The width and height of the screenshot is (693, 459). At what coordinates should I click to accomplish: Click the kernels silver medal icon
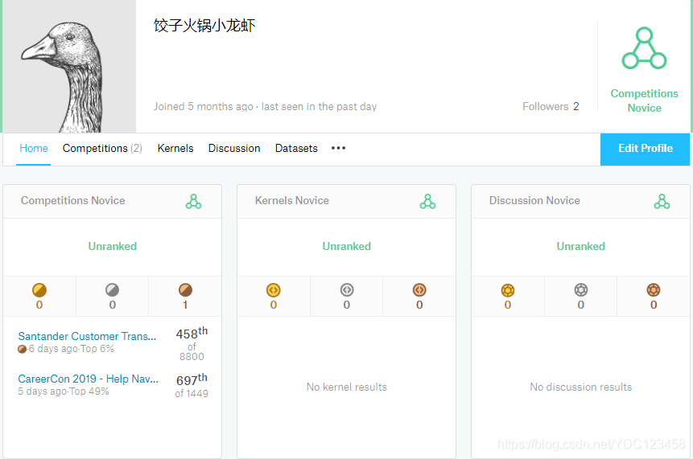pyautogui.click(x=346, y=290)
